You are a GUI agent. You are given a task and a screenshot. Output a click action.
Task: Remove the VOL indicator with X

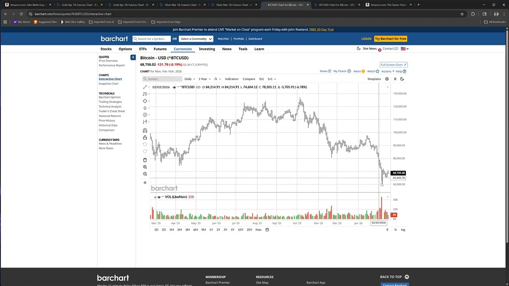point(155,197)
